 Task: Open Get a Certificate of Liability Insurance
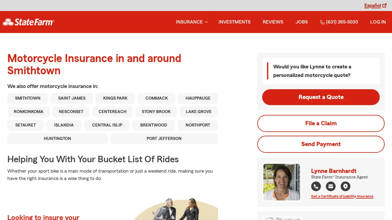[342, 196]
